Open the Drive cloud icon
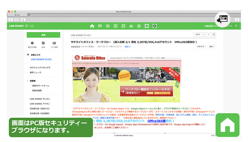This screenshot has height=142, width=248. pos(131,26)
